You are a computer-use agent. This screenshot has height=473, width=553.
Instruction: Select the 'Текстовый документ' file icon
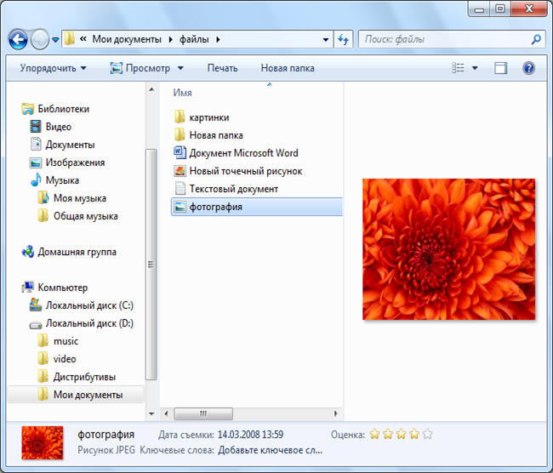pos(180,188)
